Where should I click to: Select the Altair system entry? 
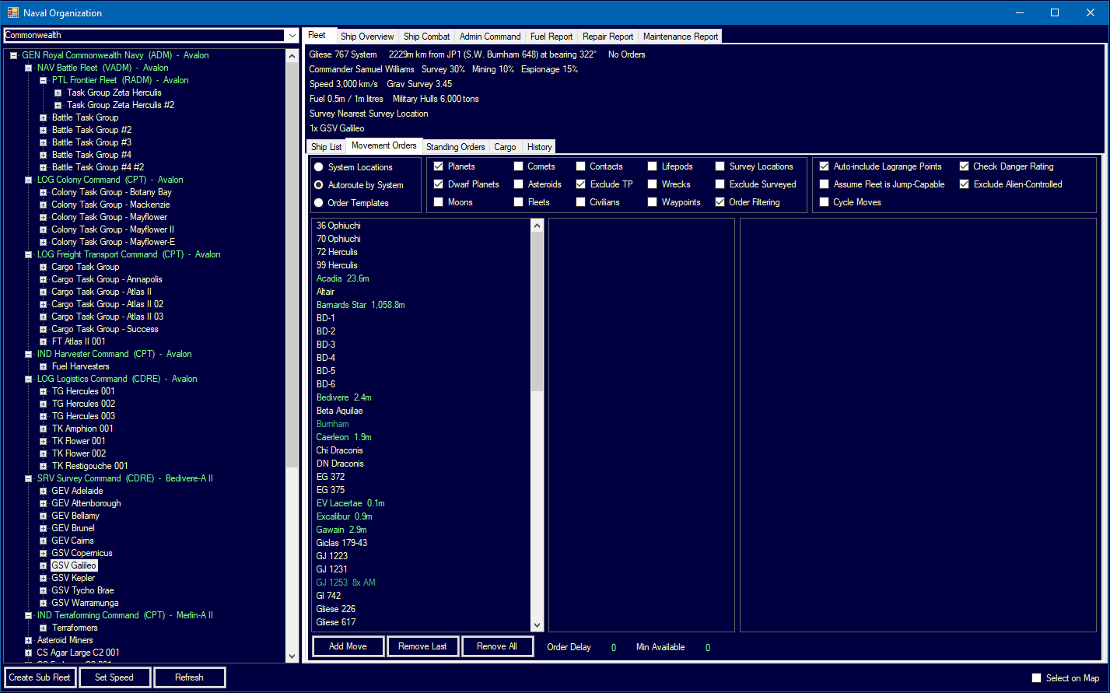tap(325, 292)
